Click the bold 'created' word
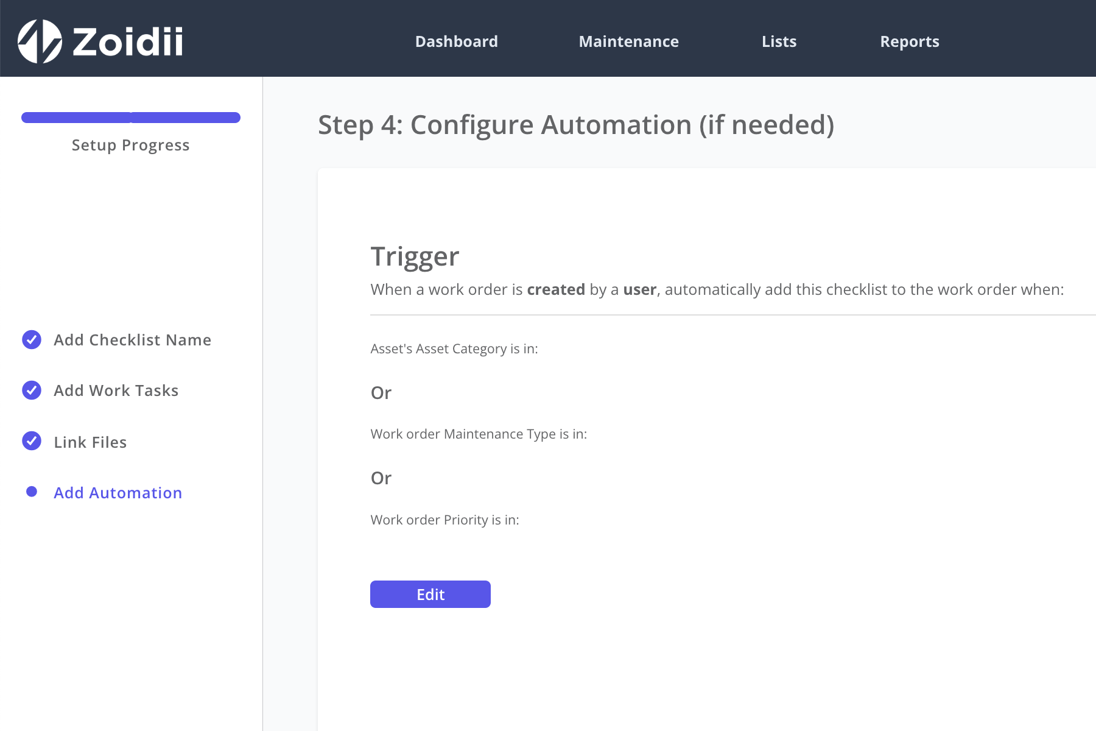Image resolution: width=1096 pixels, height=731 pixels. pos(556,289)
